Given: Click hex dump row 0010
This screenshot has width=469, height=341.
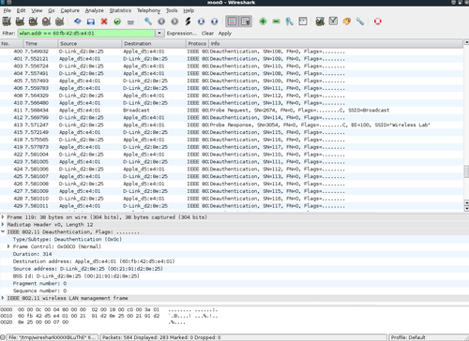Looking at the screenshot, I should tap(110, 316).
